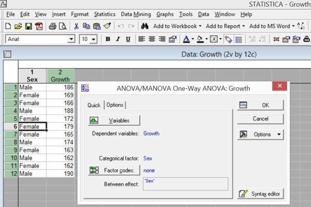
Task: Click the Redo arrow icon
Action: click(131, 26)
